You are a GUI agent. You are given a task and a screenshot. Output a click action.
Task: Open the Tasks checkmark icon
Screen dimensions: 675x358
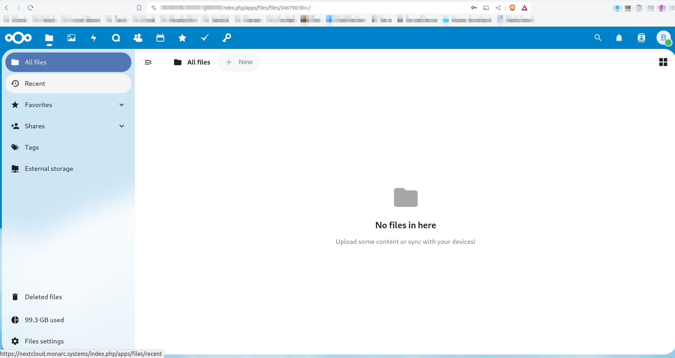pos(205,38)
